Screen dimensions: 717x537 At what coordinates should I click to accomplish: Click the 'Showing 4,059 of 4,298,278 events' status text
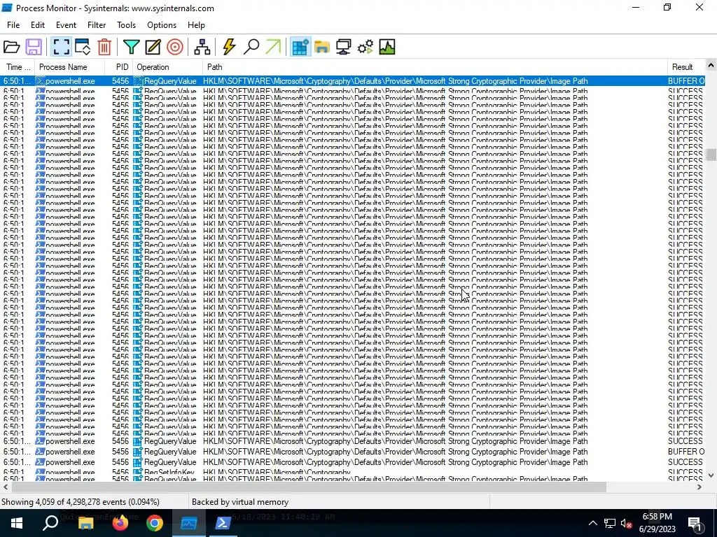point(81,502)
